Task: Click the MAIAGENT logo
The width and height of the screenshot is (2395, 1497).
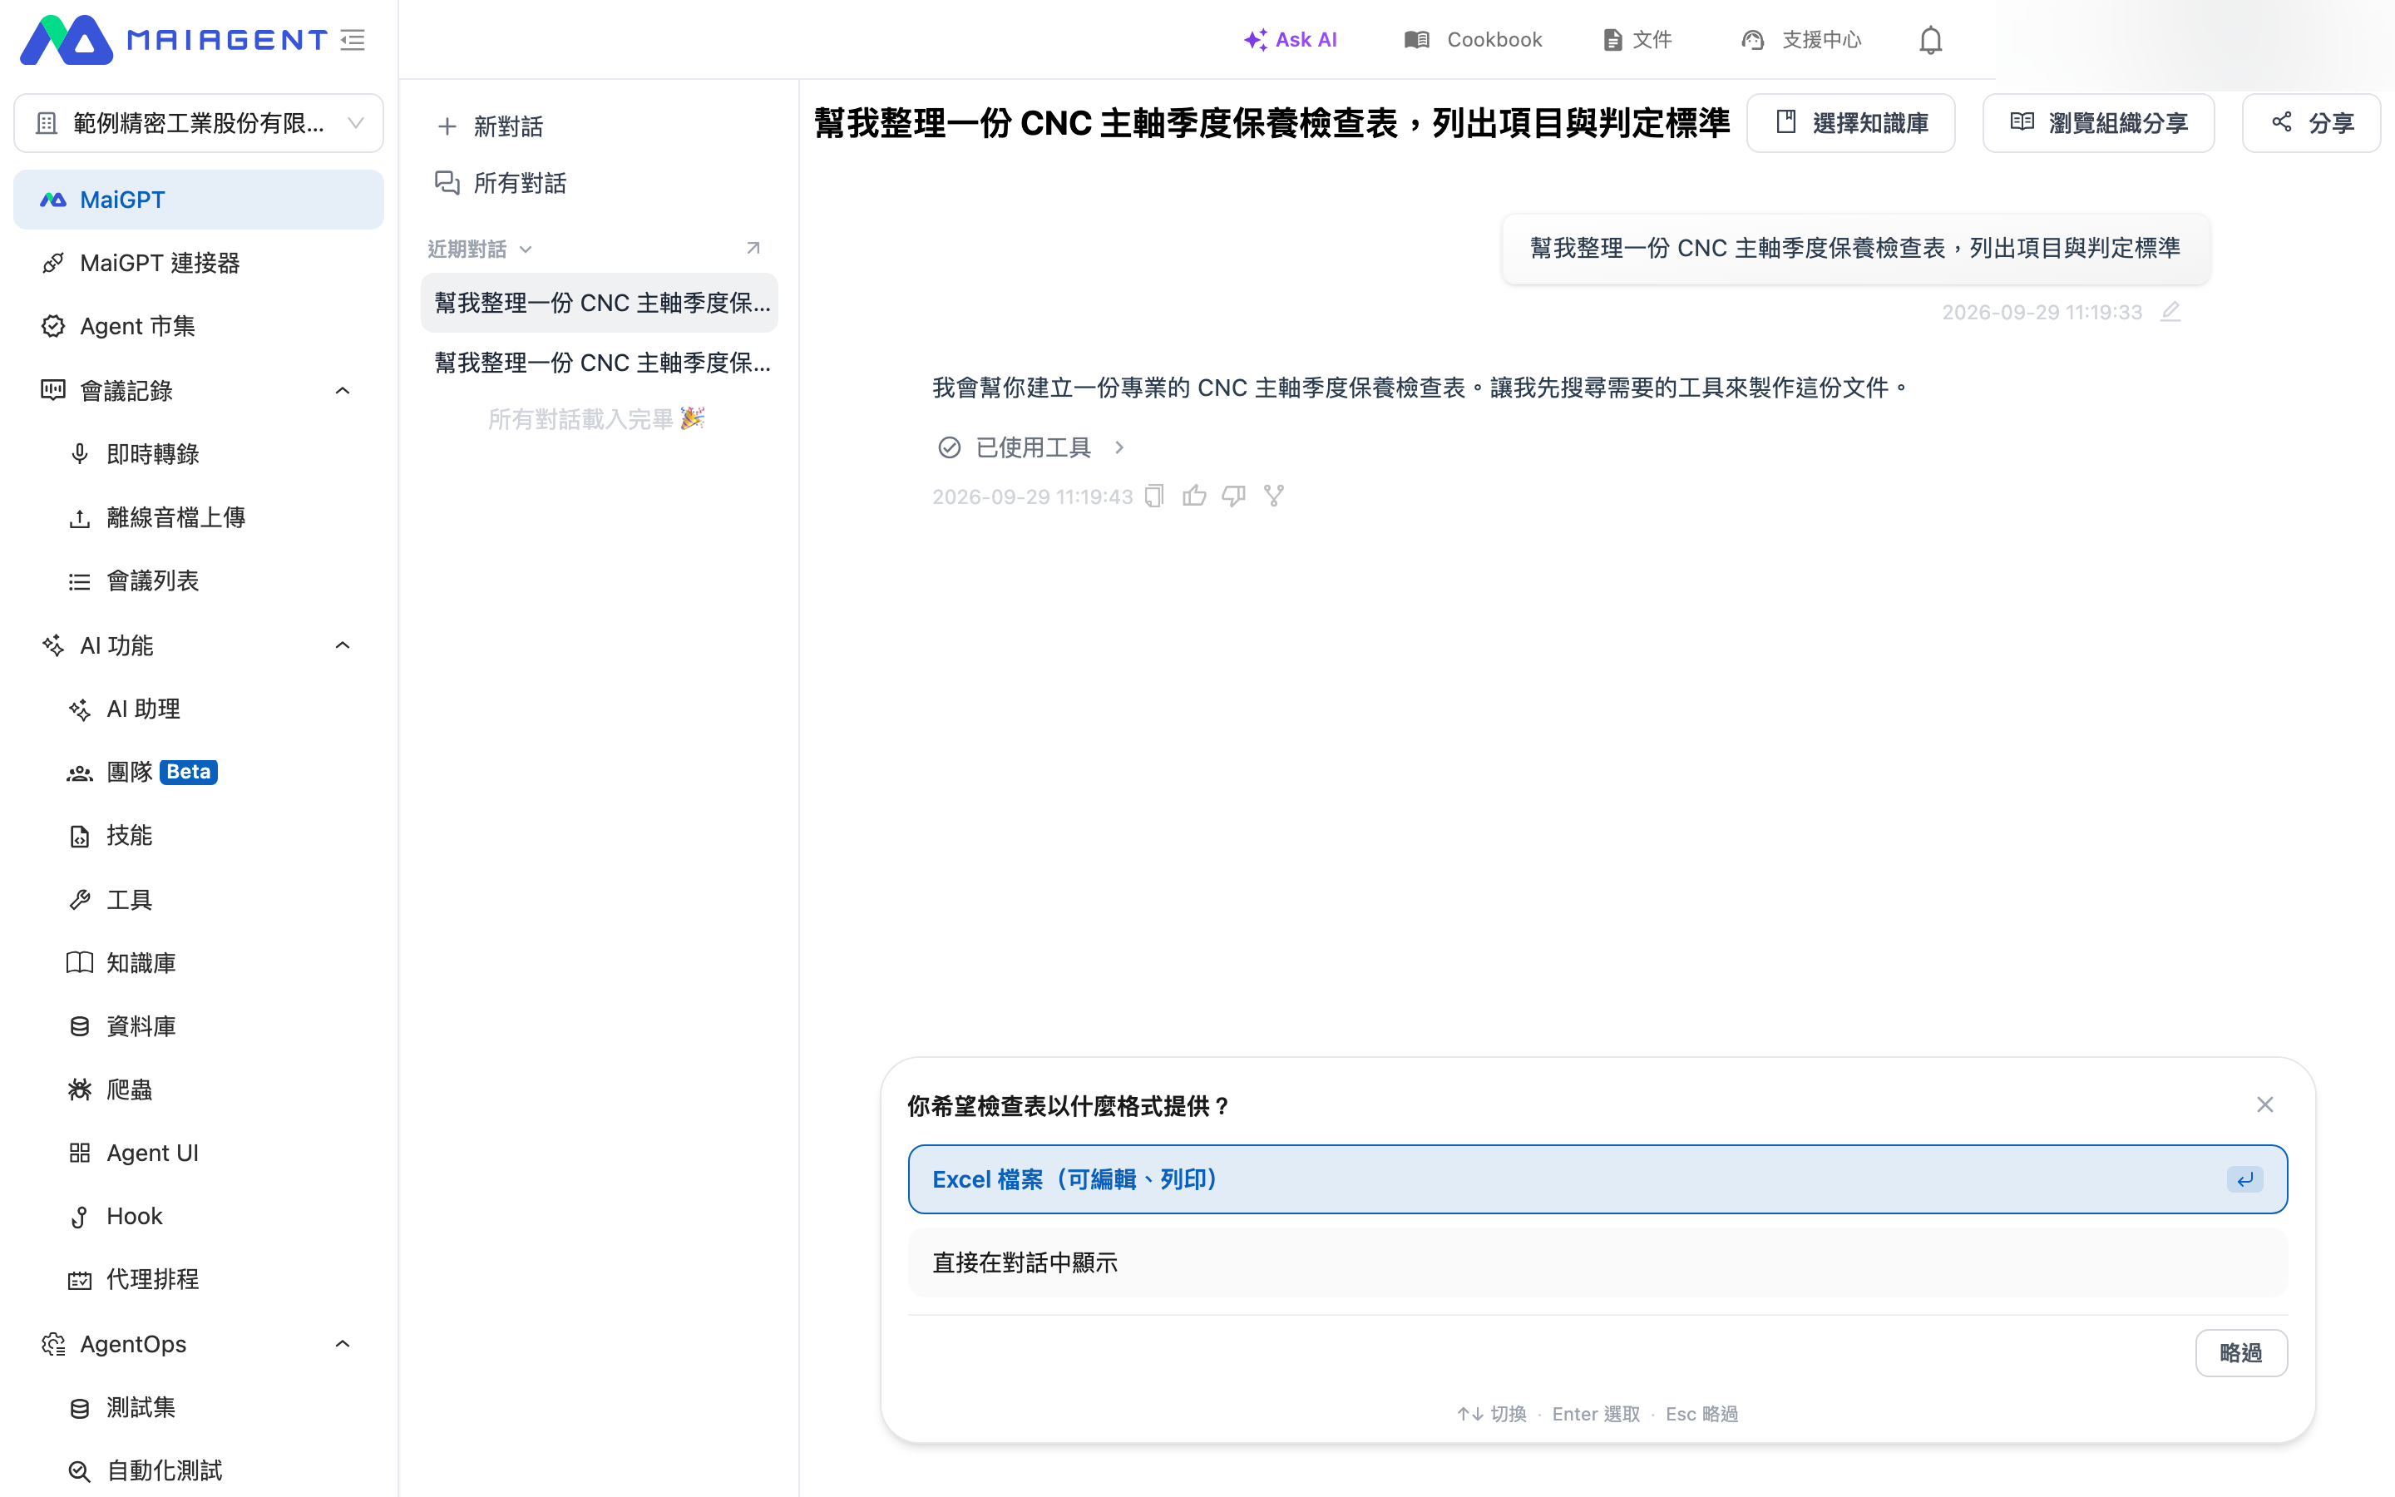Action: pos(174,40)
